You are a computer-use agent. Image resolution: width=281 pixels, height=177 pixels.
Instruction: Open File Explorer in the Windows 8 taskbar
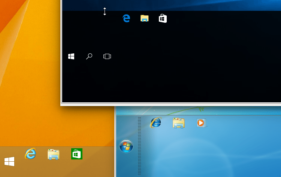coord(54,154)
